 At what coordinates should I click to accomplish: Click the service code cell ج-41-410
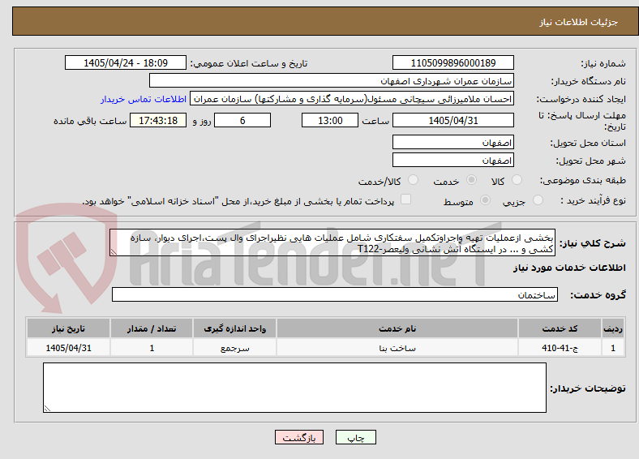[560, 348]
